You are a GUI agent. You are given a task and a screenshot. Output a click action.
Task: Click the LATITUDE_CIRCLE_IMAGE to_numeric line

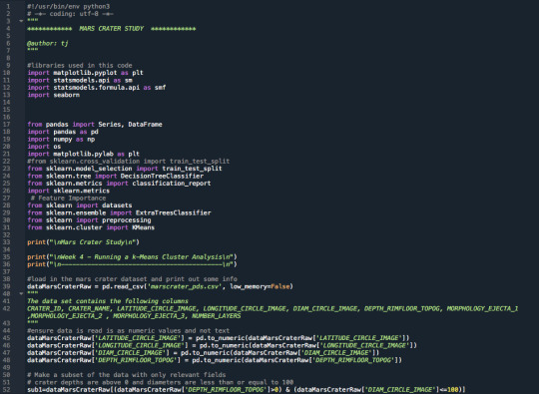coord(219,338)
